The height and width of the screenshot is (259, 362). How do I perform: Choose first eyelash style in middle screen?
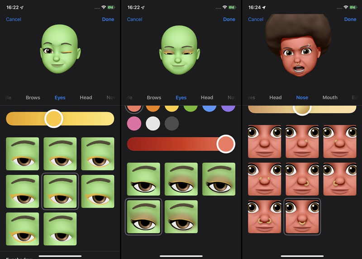pos(143,179)
